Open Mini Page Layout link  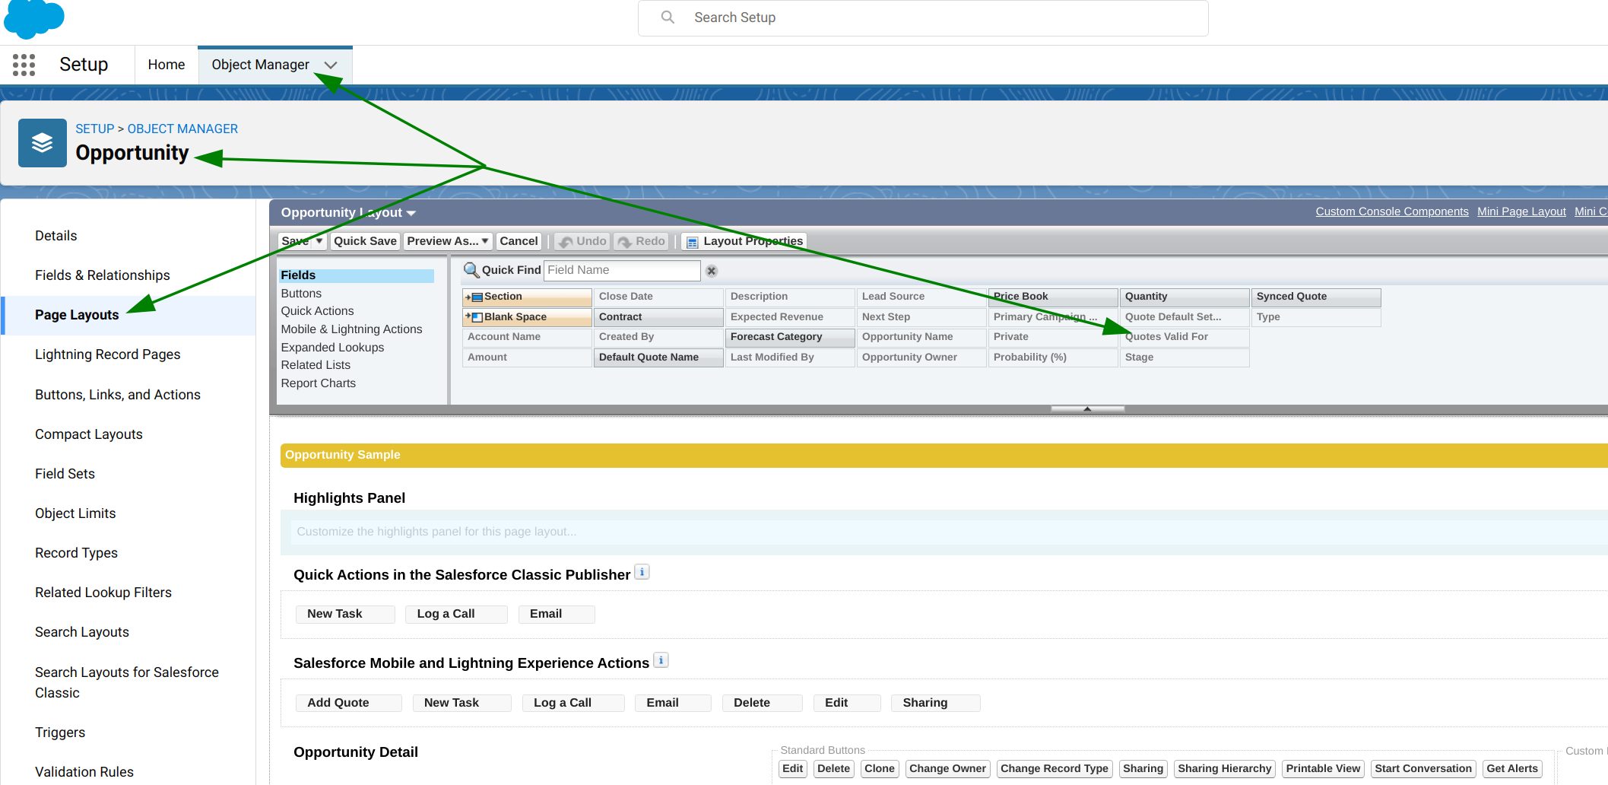click(x=1521, y=211)
